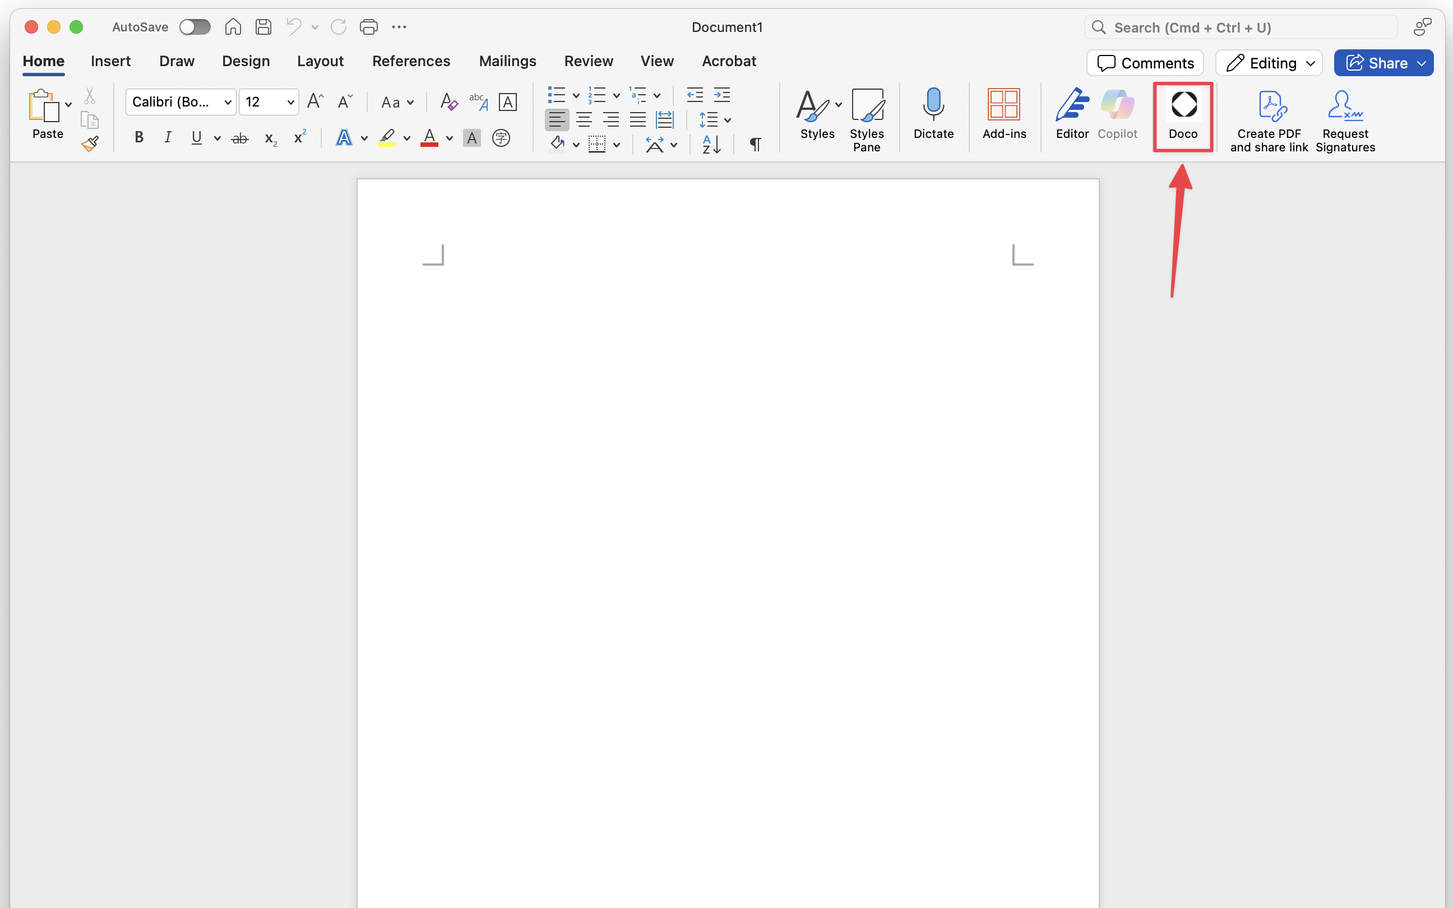This screenshot has height=908, width=1453.
Task: Open the References tab
Action: [x=411, y=61]
